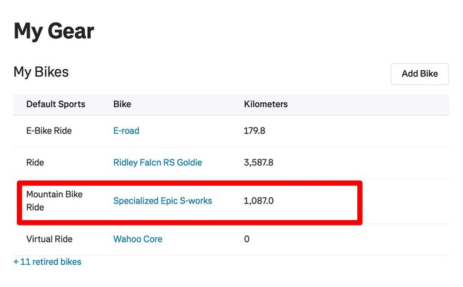This screenshot has height=287, width=463.
Task: Click the Ride sport cell for Ridley
Action: click(35, 162)
